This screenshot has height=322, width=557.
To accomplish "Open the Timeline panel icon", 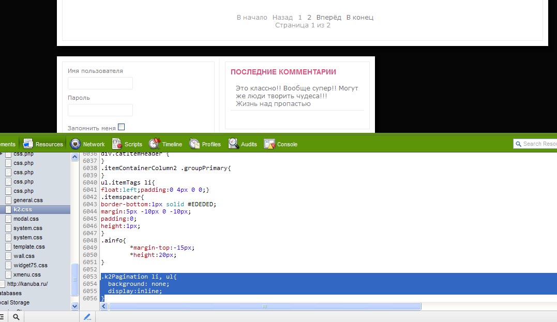I will (x=155, y=144).
